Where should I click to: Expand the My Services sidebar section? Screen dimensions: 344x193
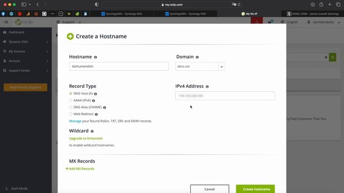coord(26,51)
